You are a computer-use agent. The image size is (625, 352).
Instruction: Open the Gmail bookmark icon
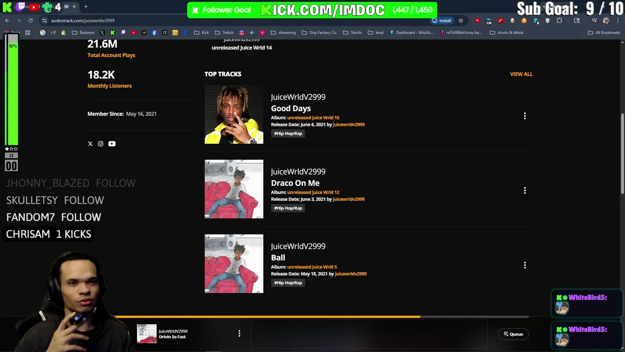(53, 33)
